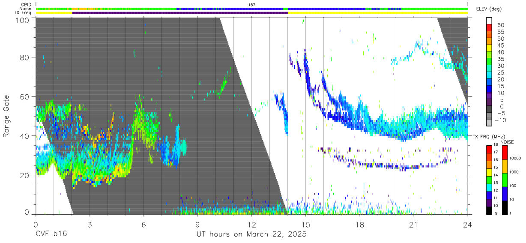Click the 'ELEV (deg)' legend title
Screen dimensions: 526x243
point(489,9)
